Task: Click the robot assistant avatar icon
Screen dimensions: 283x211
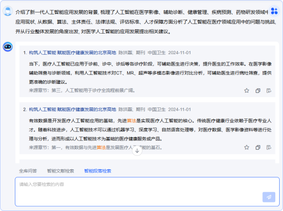Action: (x=8, y=47)
